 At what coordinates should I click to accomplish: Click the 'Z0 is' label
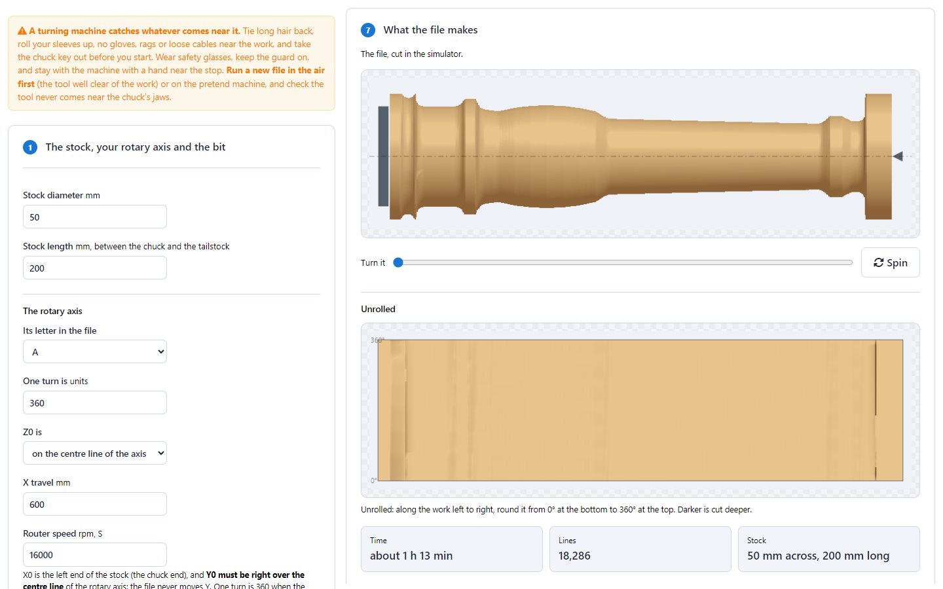pos(32,432)
